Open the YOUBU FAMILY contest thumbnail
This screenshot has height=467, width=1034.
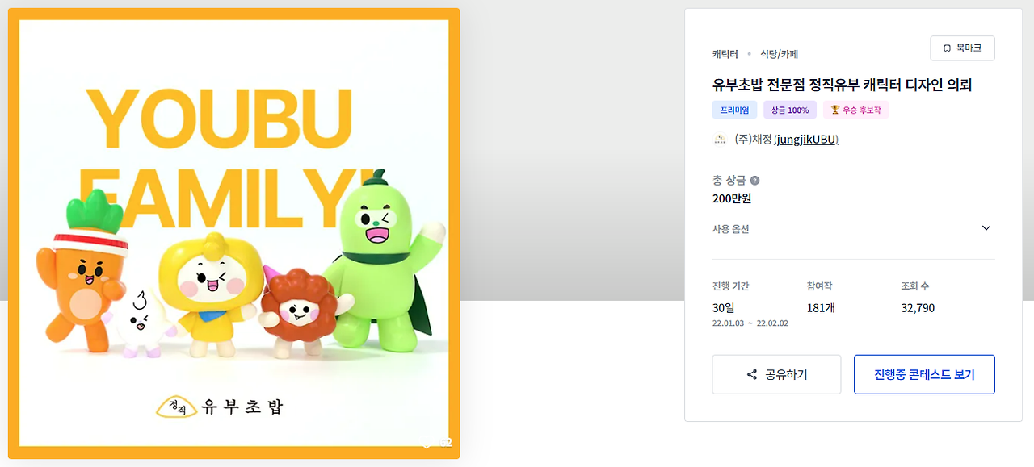pyautogui.click(x=234, y=233)
